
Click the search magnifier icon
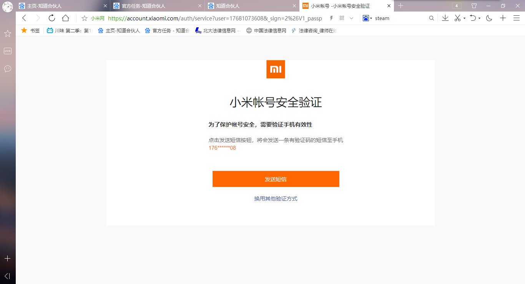click(432, 18)
